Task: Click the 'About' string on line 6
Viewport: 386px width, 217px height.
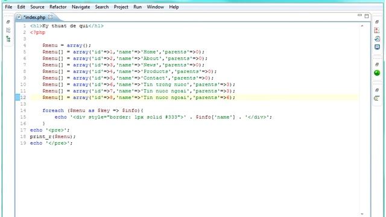Action: [x=151, y=58]
